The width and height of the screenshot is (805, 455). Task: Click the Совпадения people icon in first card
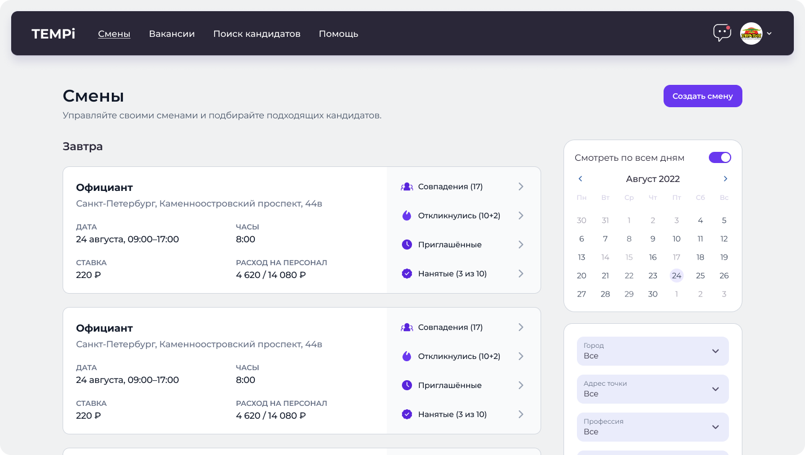[407, 186]
